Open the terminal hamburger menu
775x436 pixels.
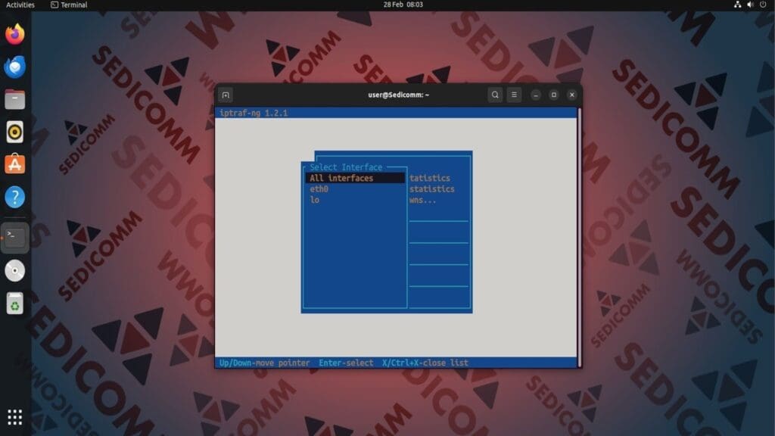pyautogui.click(x=514, y=95)
